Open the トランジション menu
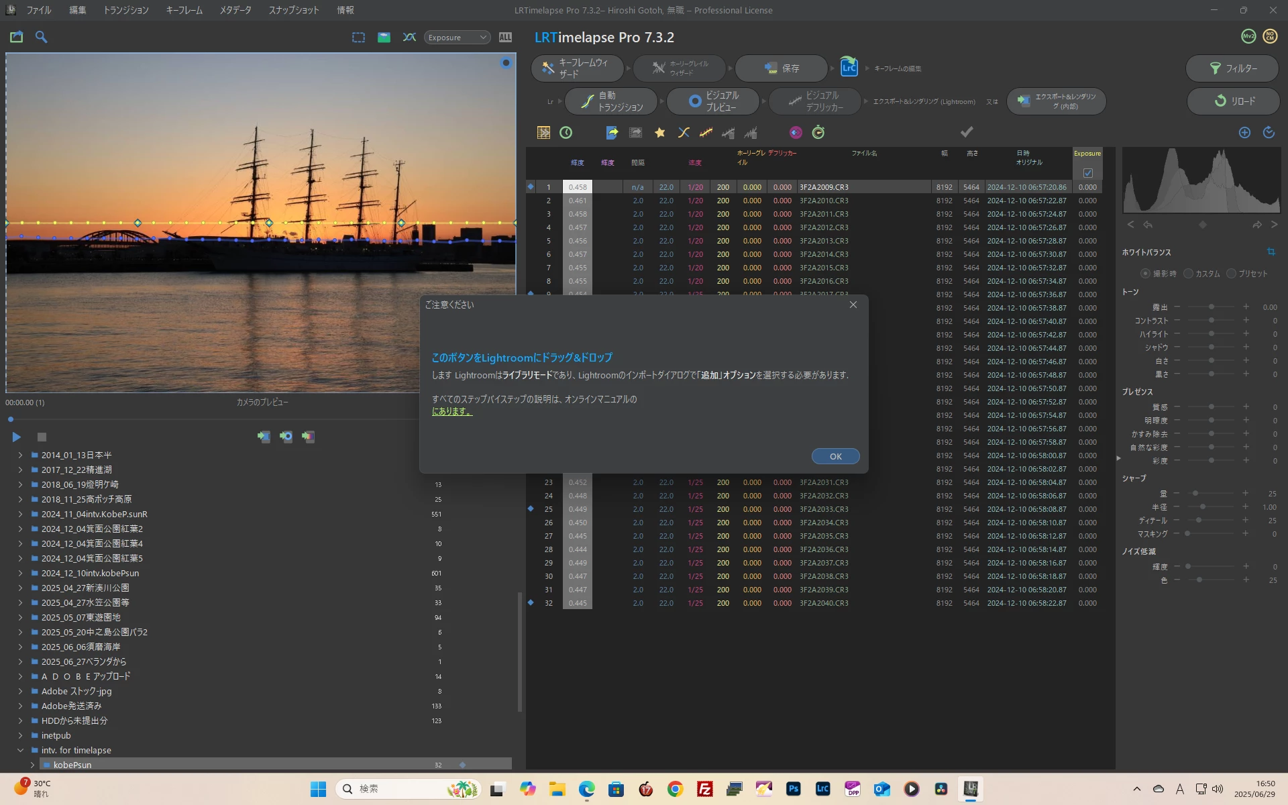The width and height of the screenshot is (1288, 805). (x=125, y=10)
